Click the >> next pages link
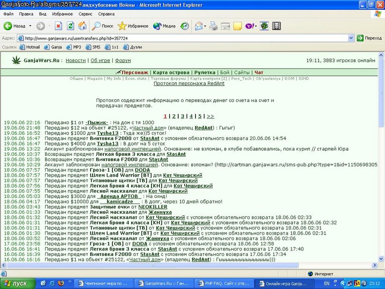The width and height of the screenshot is (385, 289). (210, 116)
